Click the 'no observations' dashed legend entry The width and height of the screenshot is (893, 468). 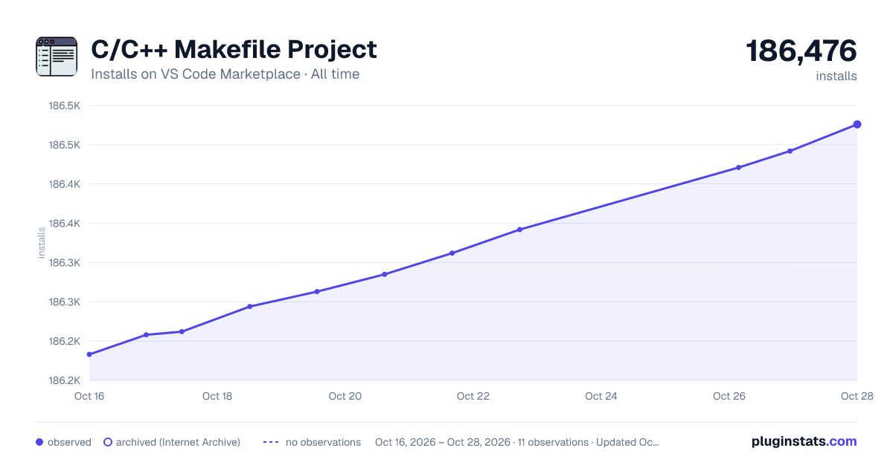[312, 442]
